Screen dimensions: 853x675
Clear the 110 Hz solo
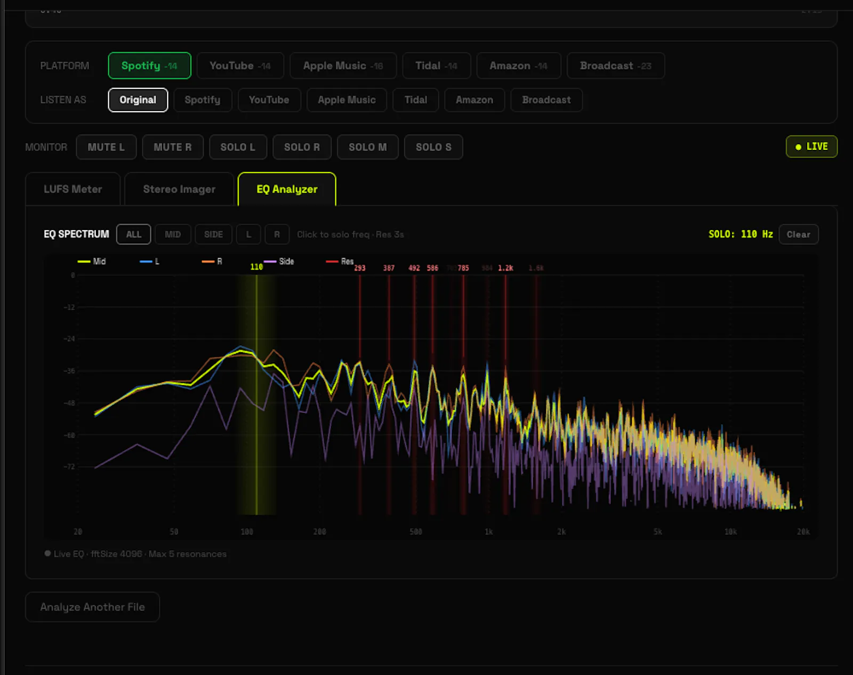coord(798,234)
